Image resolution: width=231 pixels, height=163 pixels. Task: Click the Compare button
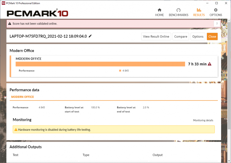(181, 37)
